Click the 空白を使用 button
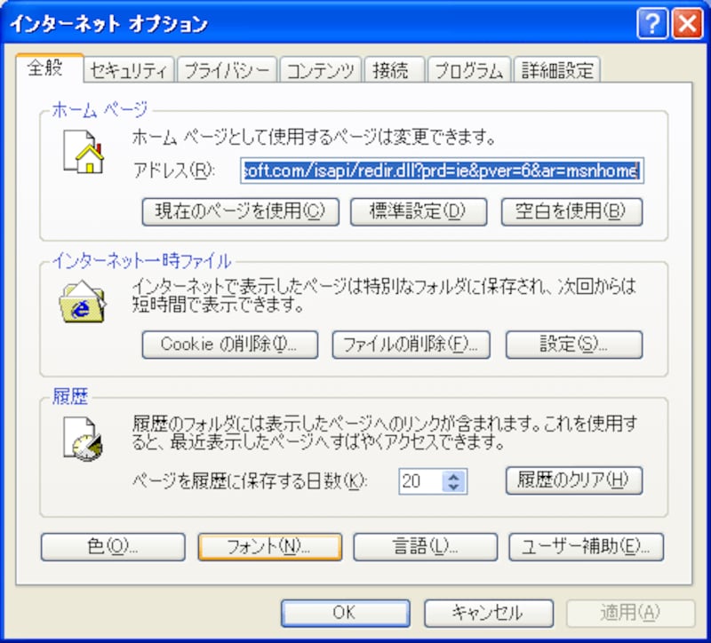This screenshot has height=643, width=711. (571, 211)
